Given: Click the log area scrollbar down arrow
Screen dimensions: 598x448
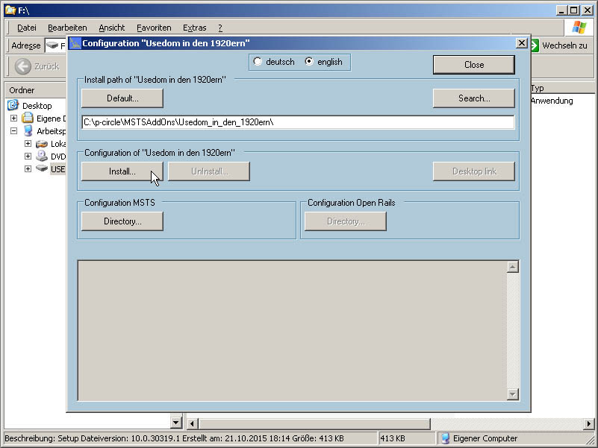Looking at the screenshot, I should [512, 394].
